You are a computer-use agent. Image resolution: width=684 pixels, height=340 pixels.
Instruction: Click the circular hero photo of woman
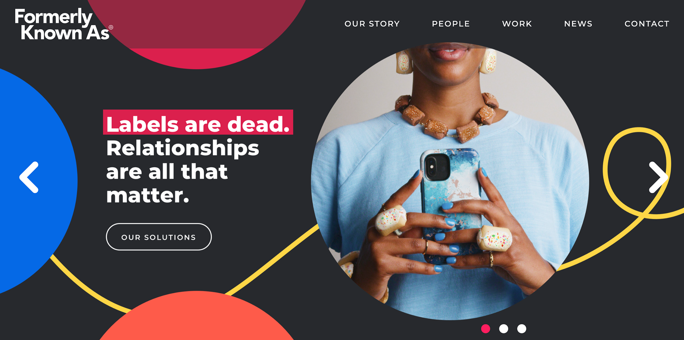pos(450,182)
